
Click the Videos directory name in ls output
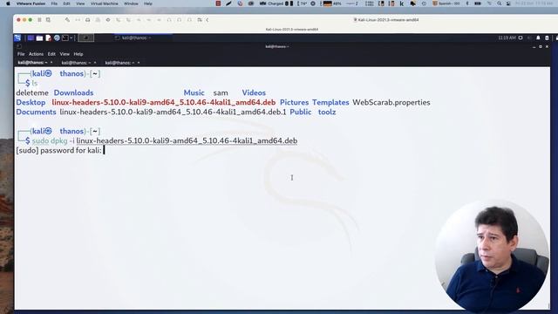(254, 92)
